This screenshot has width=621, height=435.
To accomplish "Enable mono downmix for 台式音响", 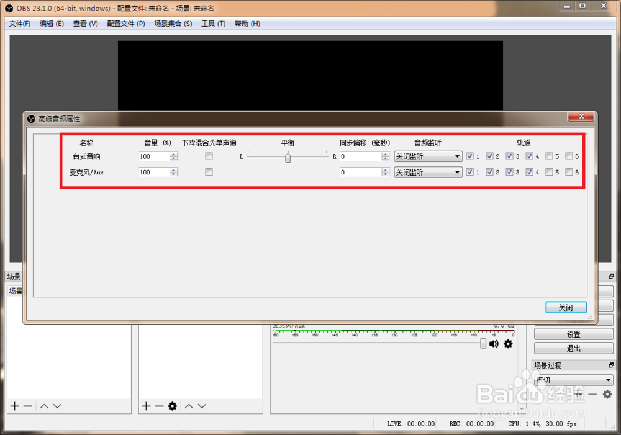I will pyautogui.click(x=209, y=156).
